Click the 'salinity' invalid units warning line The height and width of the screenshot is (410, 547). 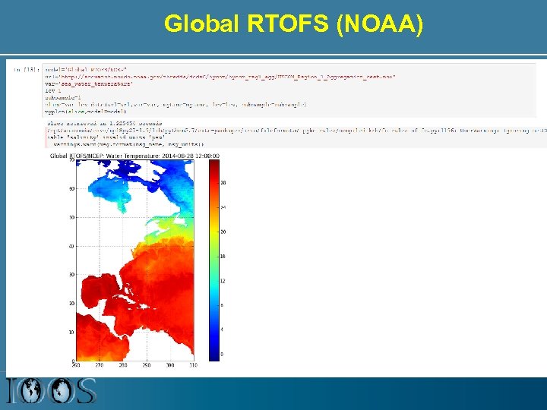[106, 137]
